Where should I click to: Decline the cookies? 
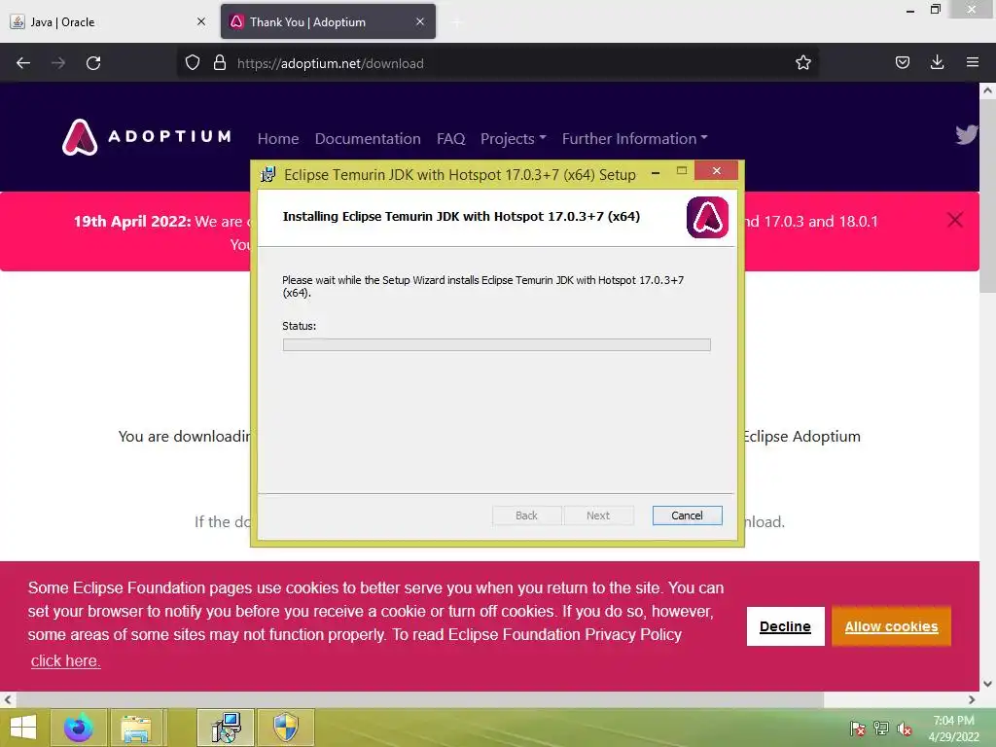785,626
